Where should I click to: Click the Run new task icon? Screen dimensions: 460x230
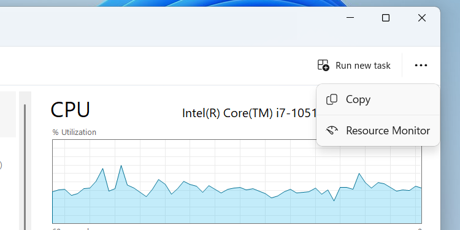click(323, 65)
